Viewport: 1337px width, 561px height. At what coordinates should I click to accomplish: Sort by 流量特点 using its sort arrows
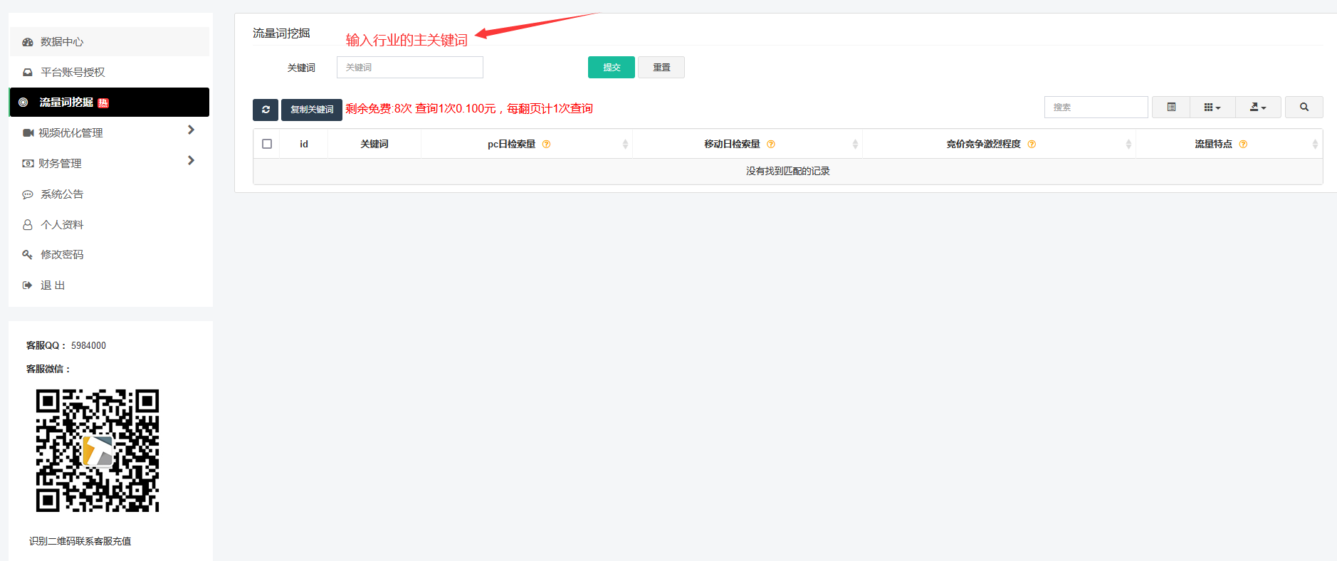(1315, 145)
